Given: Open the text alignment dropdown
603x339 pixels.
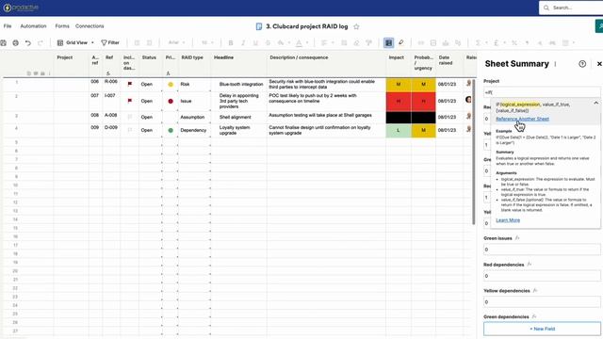Looking at the screenshot, I should pos(327,42).
